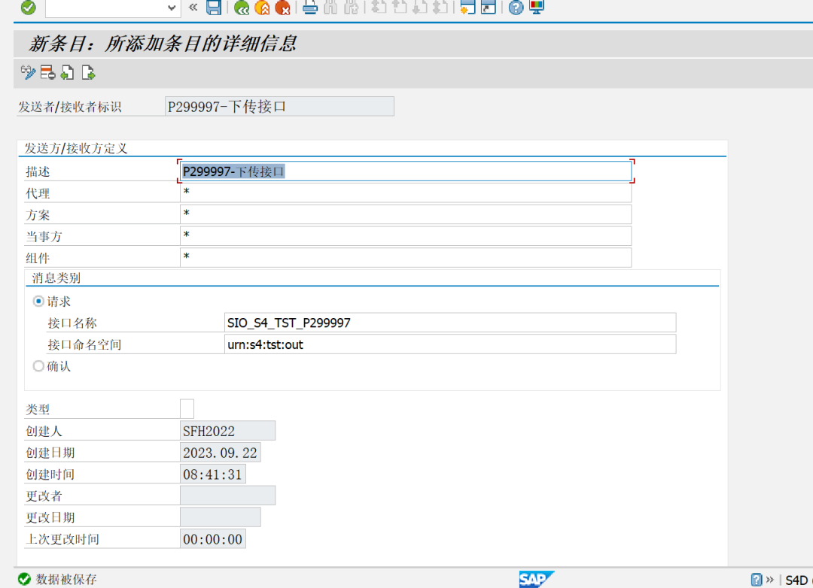
Task: Click the First Page icon
Action: point(379,8)
